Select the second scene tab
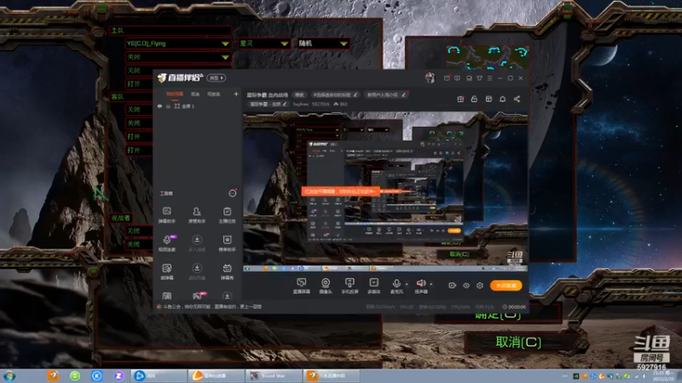Viewport: 682px width, 383px height. tap(195, 94)
